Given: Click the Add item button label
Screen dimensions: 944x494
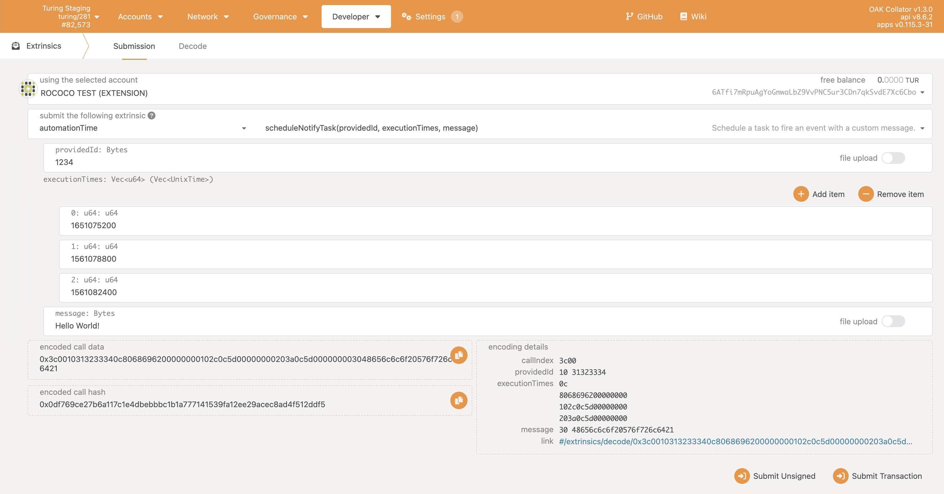Looking at the screenshot, I should (x=828, y=194).
